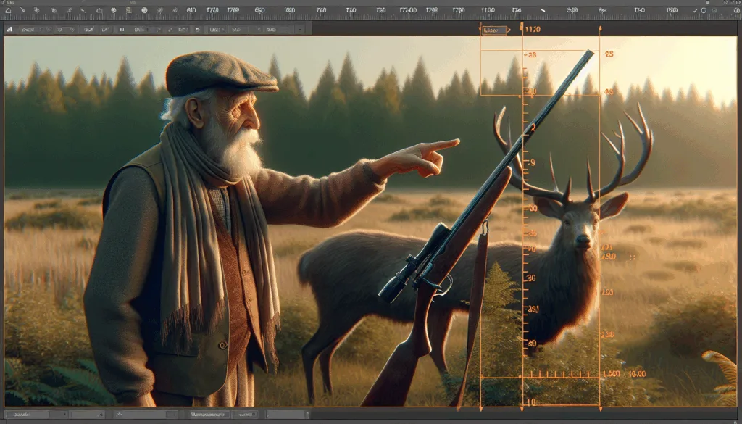742x424 pixels.
Task: Click the graph-line icon in the bottom status bar
Action: click(120, 415)
